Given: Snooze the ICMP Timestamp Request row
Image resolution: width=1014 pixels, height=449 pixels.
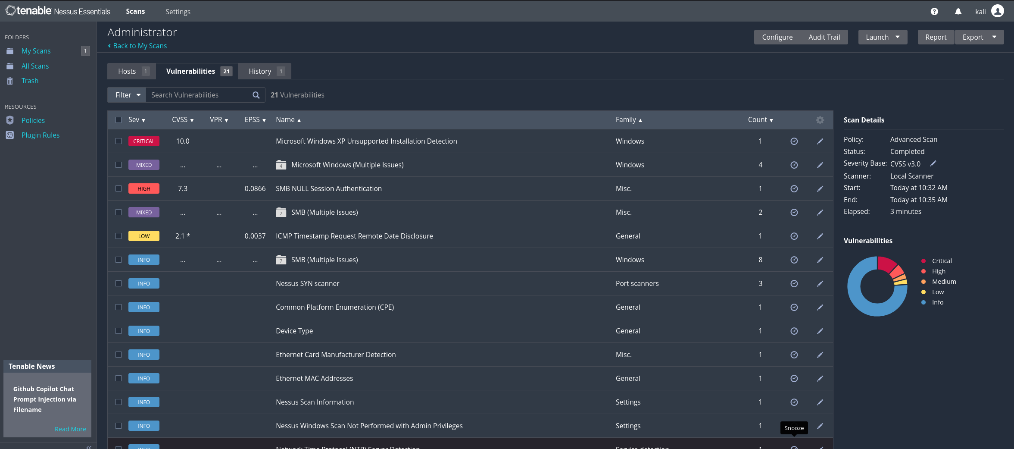Looking at the screenshot, I should coord(794,236).
